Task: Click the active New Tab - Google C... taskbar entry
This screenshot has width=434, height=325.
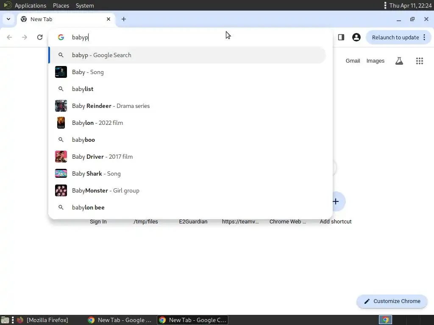Action: [x=193, y=320]
